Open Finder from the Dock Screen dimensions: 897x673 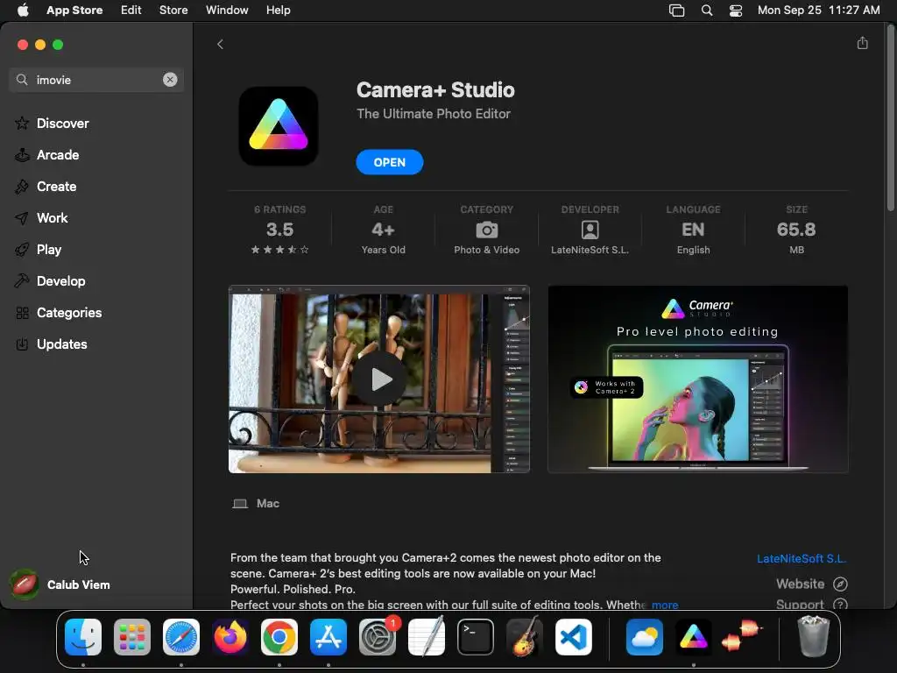(x=83, y=637)
